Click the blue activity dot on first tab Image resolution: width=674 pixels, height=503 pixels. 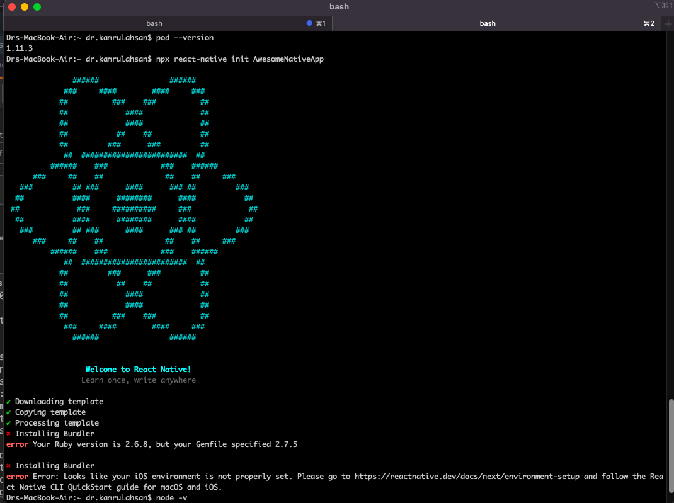pyautogui.click(x=309, y=23)
